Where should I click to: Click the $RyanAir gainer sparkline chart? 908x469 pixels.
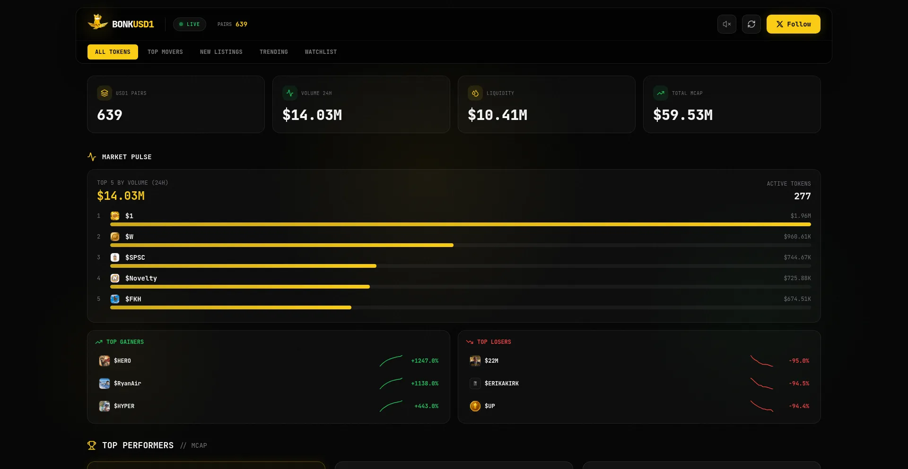click(391, 384)
